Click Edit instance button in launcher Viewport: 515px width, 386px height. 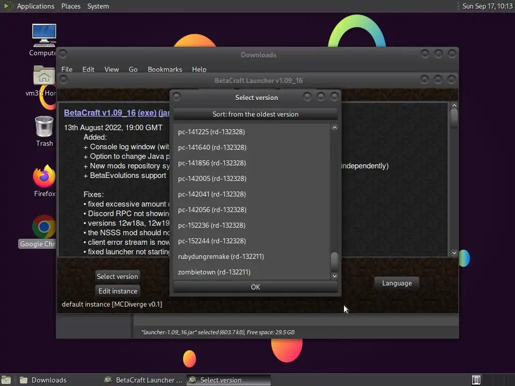(118, 291)
